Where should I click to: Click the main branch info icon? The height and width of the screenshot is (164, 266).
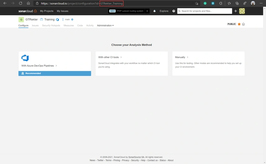[x=72, y=19]
